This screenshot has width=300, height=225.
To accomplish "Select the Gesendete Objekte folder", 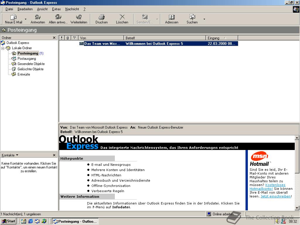I will coord(31,64).
